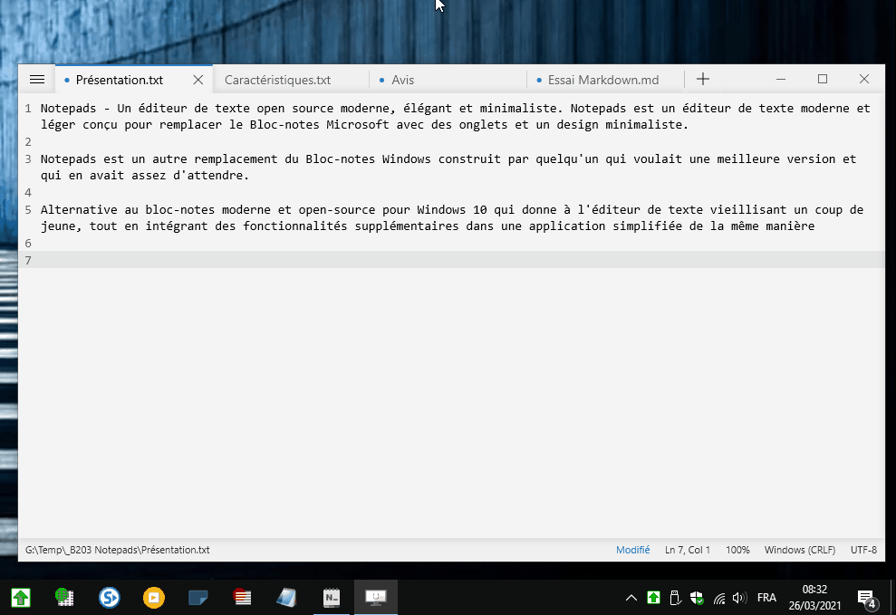The height and width of the screenshot is (615, 896).
Task: Maximize the Notepads window
Action: click(823, 80)
